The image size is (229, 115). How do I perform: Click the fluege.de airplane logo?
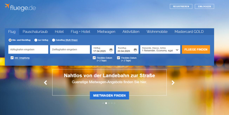tap(20, 7)
